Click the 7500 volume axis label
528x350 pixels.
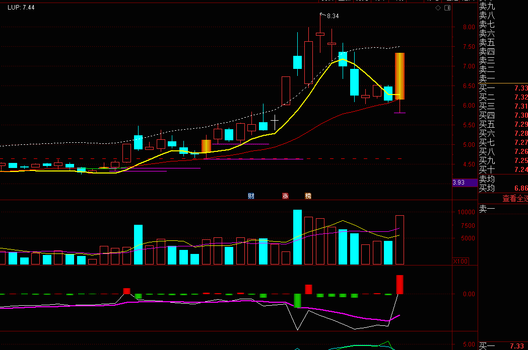click(x=468, y=226)
